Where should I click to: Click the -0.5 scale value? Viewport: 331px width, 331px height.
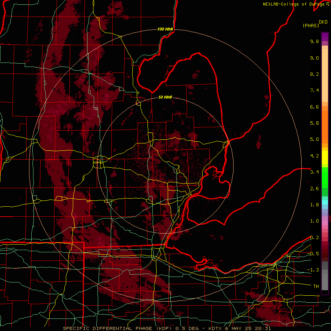pos(313,254)
